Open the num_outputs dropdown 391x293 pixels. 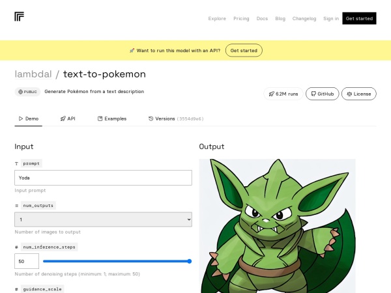103,219
